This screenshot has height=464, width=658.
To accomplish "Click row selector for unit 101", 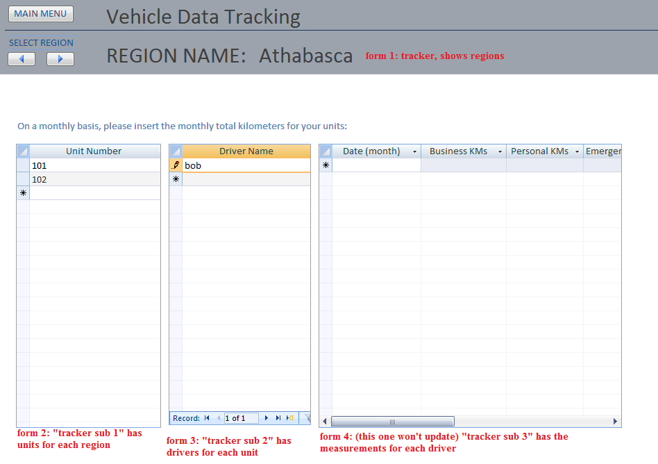I will point(23,165).
